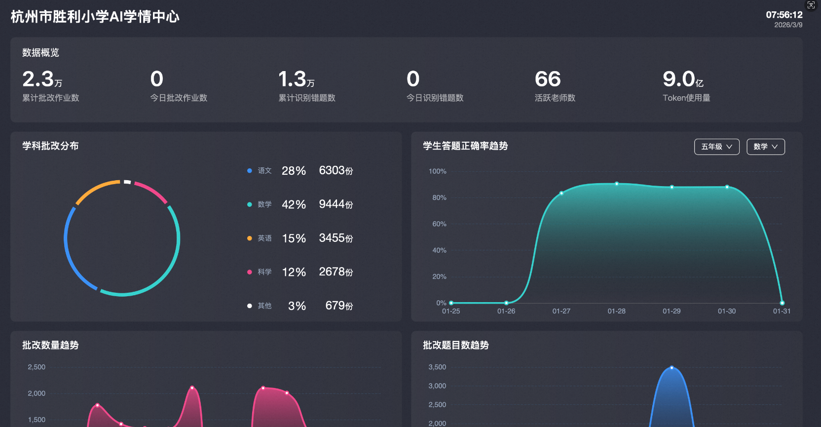
Task: Click the 杭州市胜利小学AI学情中心 page title
Action: [x=95, y=17]
